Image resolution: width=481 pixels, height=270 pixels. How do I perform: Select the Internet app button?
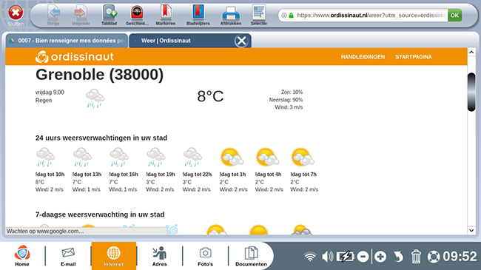pyautogui.click(x=114, y=256)
